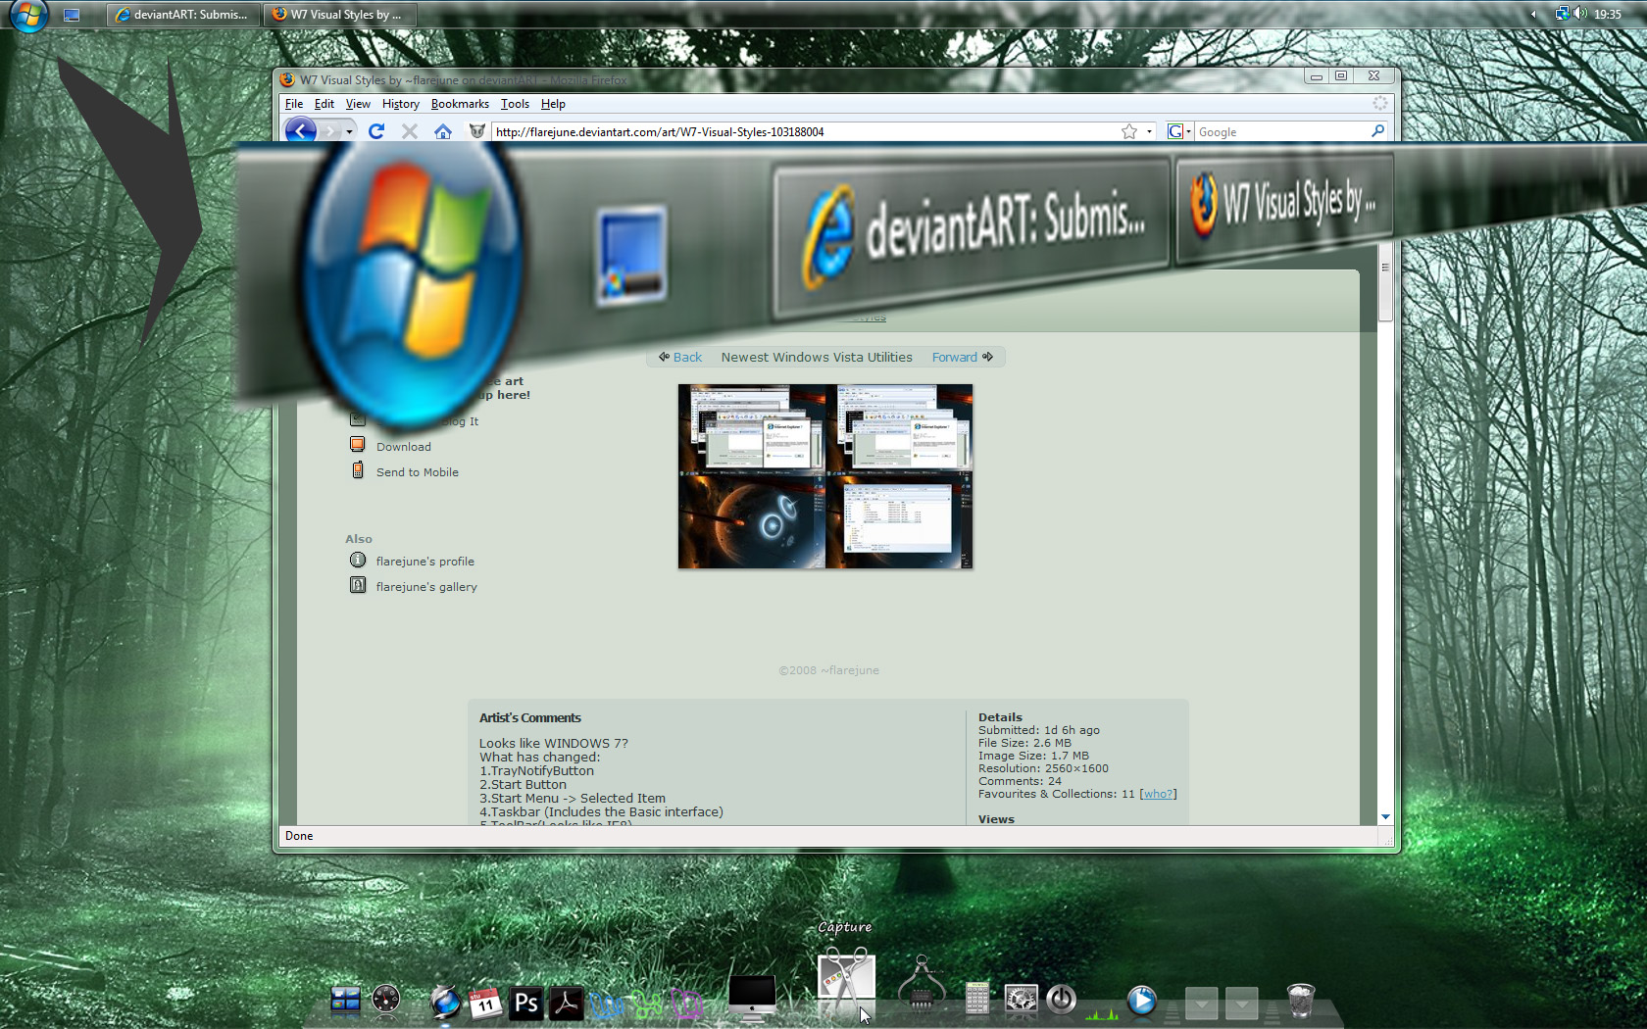Viewport: 1647px width, 1029px height.
Task: Launch the blue play media player icon
Action: tap(1141, 1001)
